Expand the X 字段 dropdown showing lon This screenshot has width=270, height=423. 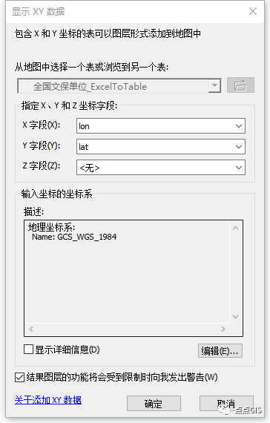click(161, 125)
